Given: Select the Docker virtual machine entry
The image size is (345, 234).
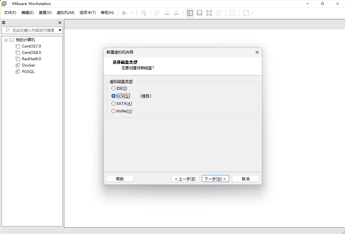Looking at the screenshot, I should tap(29, 65).
